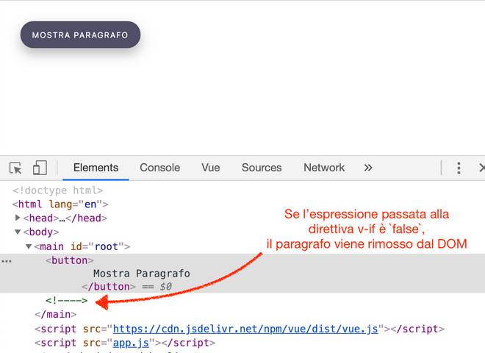Activate the element inspector picker icon
The width and height of the screenshot is (485, 353).
coord(15,168)
